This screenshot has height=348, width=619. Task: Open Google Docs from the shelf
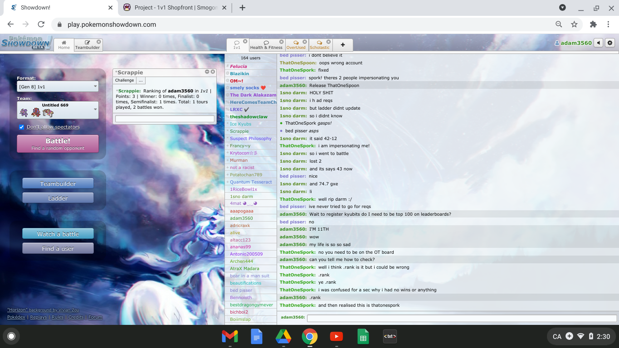click(x=257, y=337)
